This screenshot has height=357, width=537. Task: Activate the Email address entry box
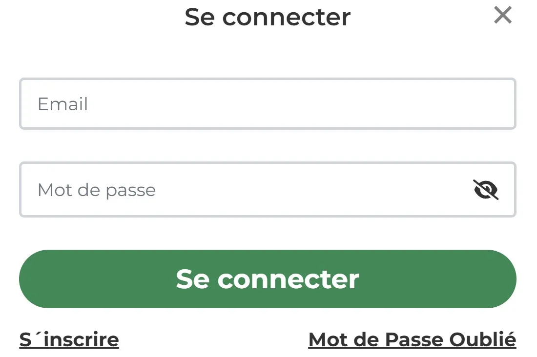click(268, 104)
